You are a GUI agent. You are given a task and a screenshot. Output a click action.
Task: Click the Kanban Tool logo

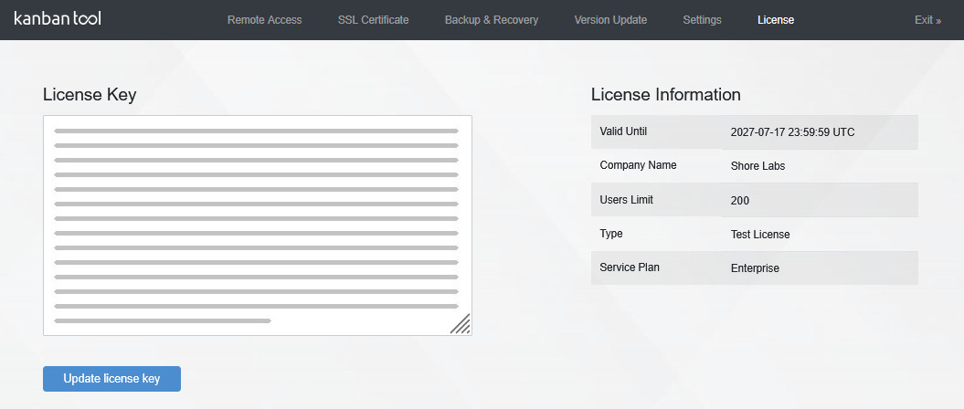point(58,18)
